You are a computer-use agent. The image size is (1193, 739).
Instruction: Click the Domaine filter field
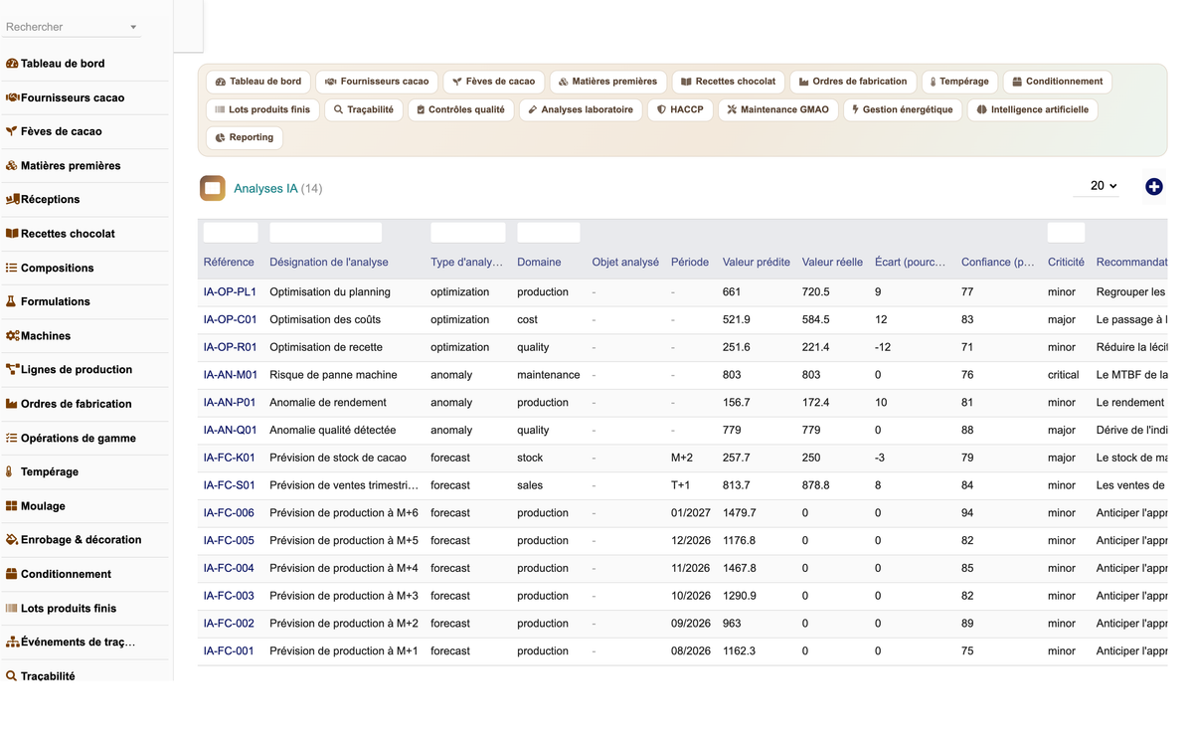point(549,233)
